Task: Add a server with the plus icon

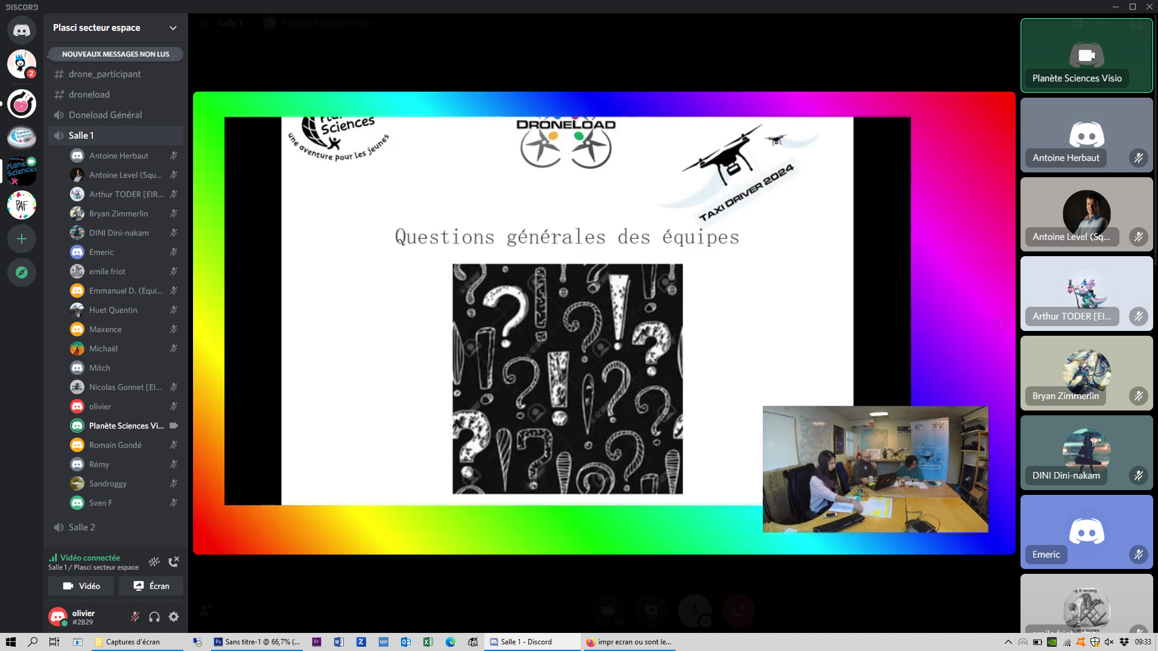Action: coord(22,239)
